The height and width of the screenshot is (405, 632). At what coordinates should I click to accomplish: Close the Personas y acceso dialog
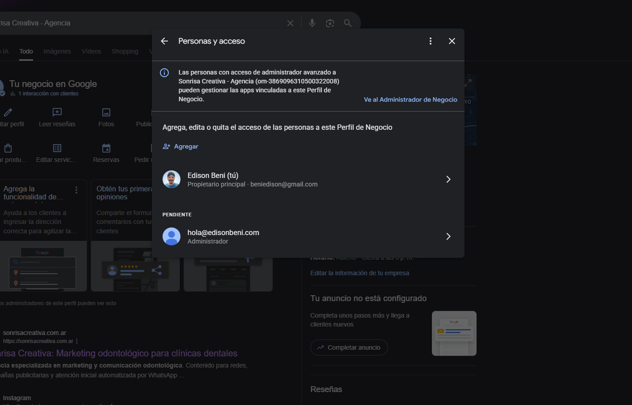(x=452, y=41)
